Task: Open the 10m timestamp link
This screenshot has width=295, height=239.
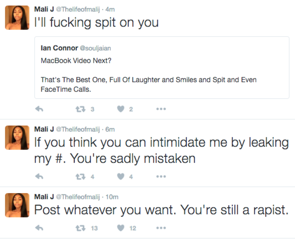Action: 112,197
